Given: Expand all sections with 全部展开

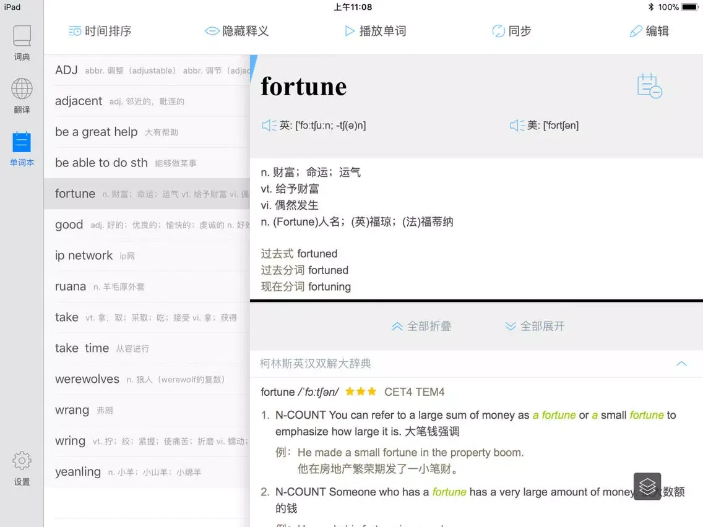Looking at the screenshot, I should point(535,326).
